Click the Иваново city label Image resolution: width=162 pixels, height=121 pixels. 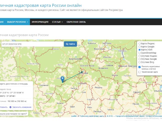click(x=107, y=57)
